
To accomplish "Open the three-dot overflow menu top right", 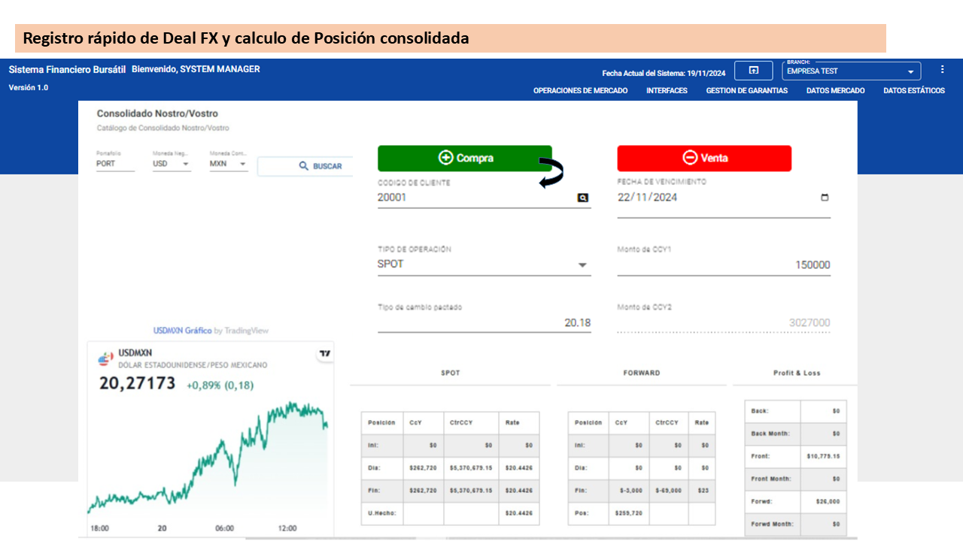I will point(942,68).
